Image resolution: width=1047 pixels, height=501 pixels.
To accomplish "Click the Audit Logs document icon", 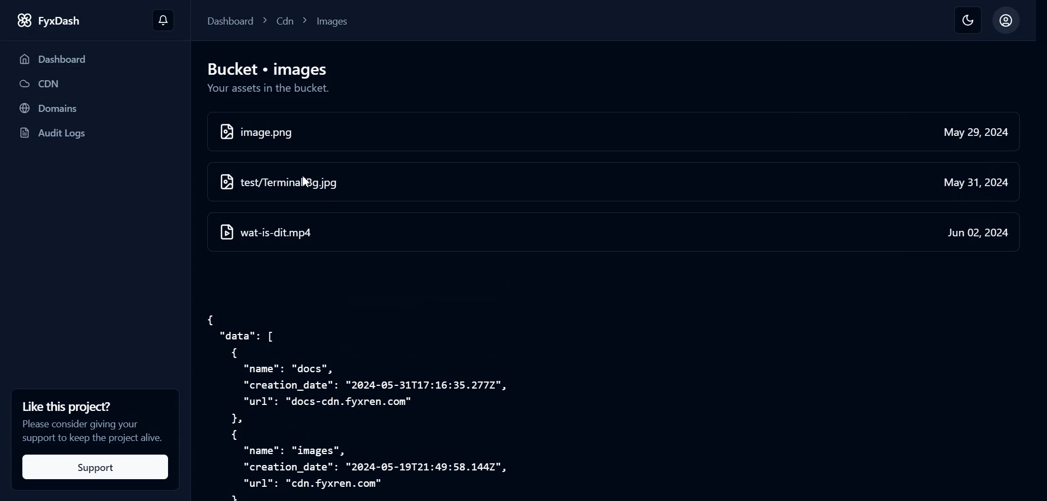I will [25, 133].
